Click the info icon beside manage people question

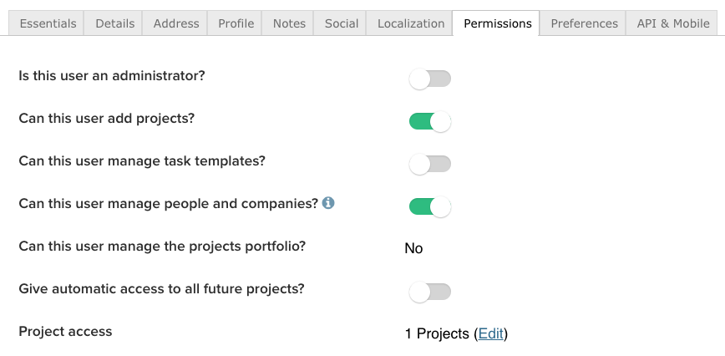coord(328,203)
